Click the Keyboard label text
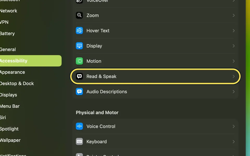The width and height of the screenshot is (250, 156). coord(96,142)
